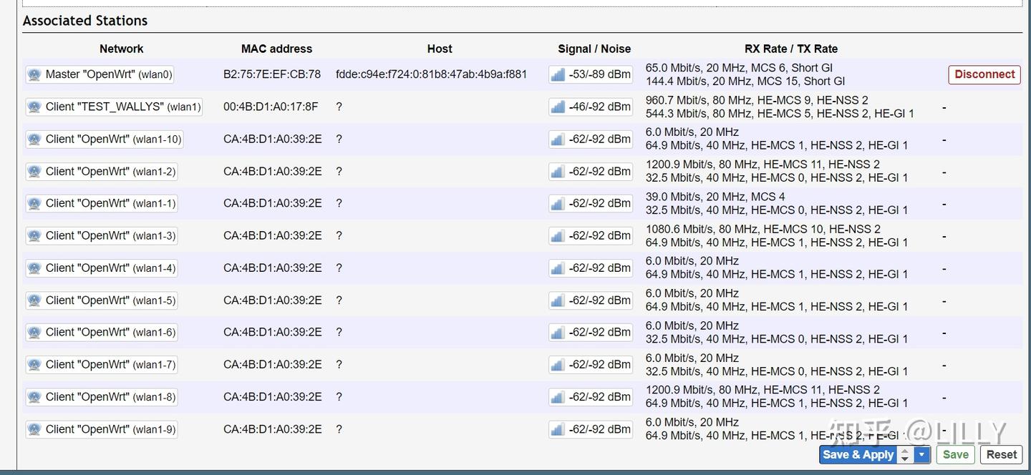This screenshot has width=1031, height=475.
Task: Click the MAC address column header
Action: click(276, 49)
